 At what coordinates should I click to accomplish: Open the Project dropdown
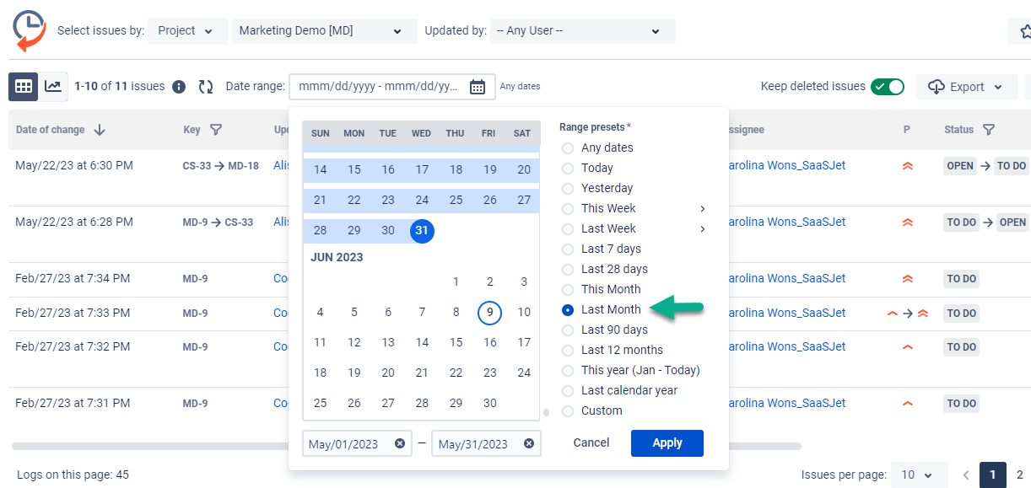click(187, 30)
